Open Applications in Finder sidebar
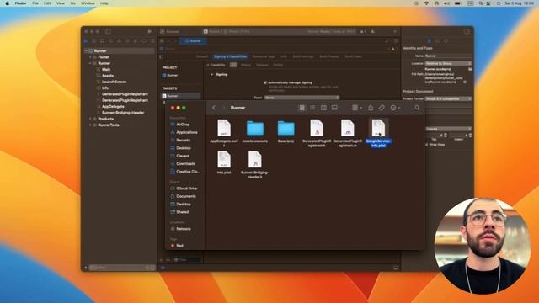This screenshot has width=539, height=303. coord(187,132)
